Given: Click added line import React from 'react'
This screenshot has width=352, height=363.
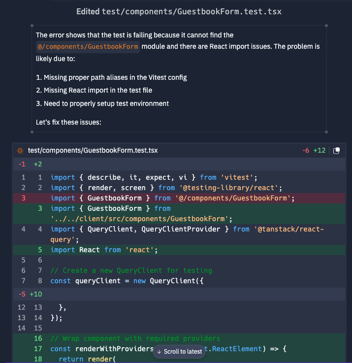Looking at the screenshot, I should [179, 250].
